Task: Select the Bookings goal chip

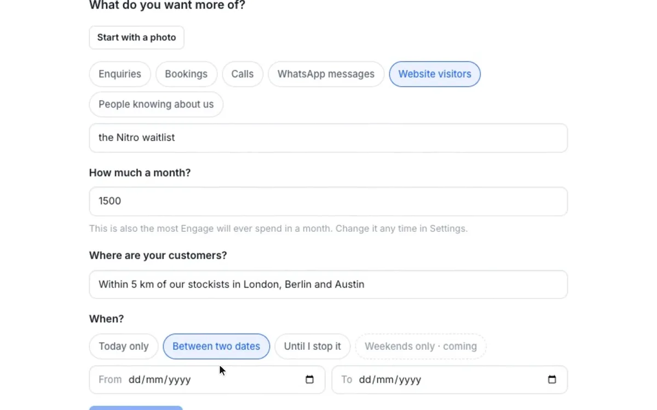Action: pos(186,74)
